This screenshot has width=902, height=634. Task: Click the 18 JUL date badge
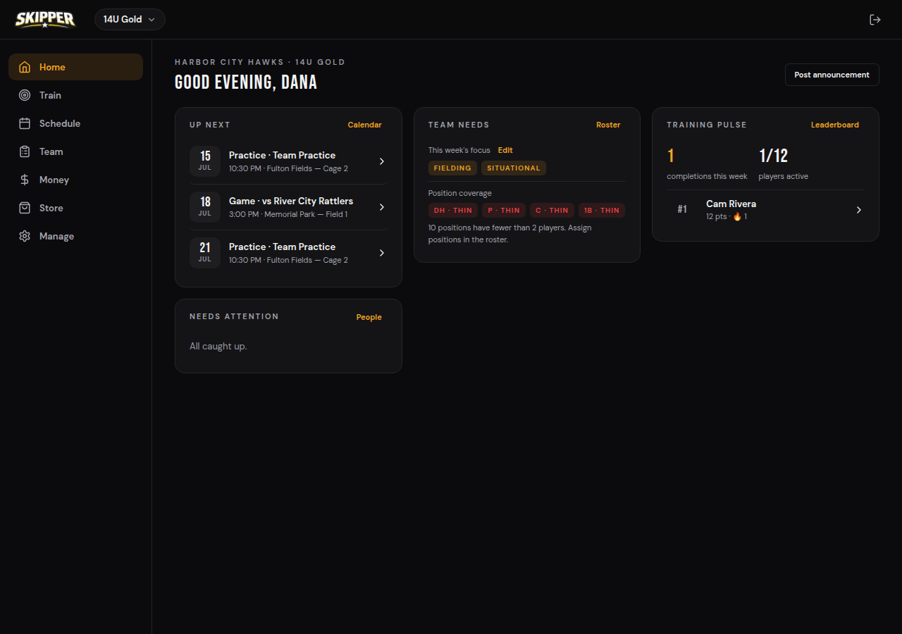click(x=205, y=207)
